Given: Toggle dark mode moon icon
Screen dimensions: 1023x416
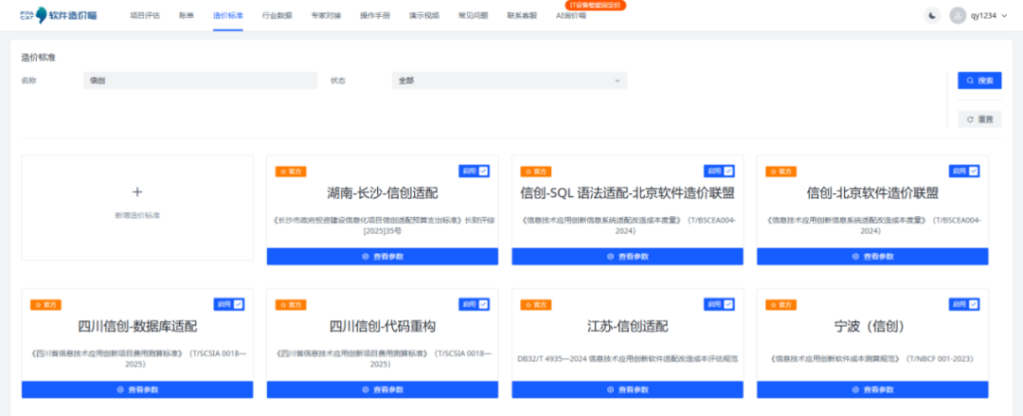Looking at the screenshot, I should tap(932, 16).
